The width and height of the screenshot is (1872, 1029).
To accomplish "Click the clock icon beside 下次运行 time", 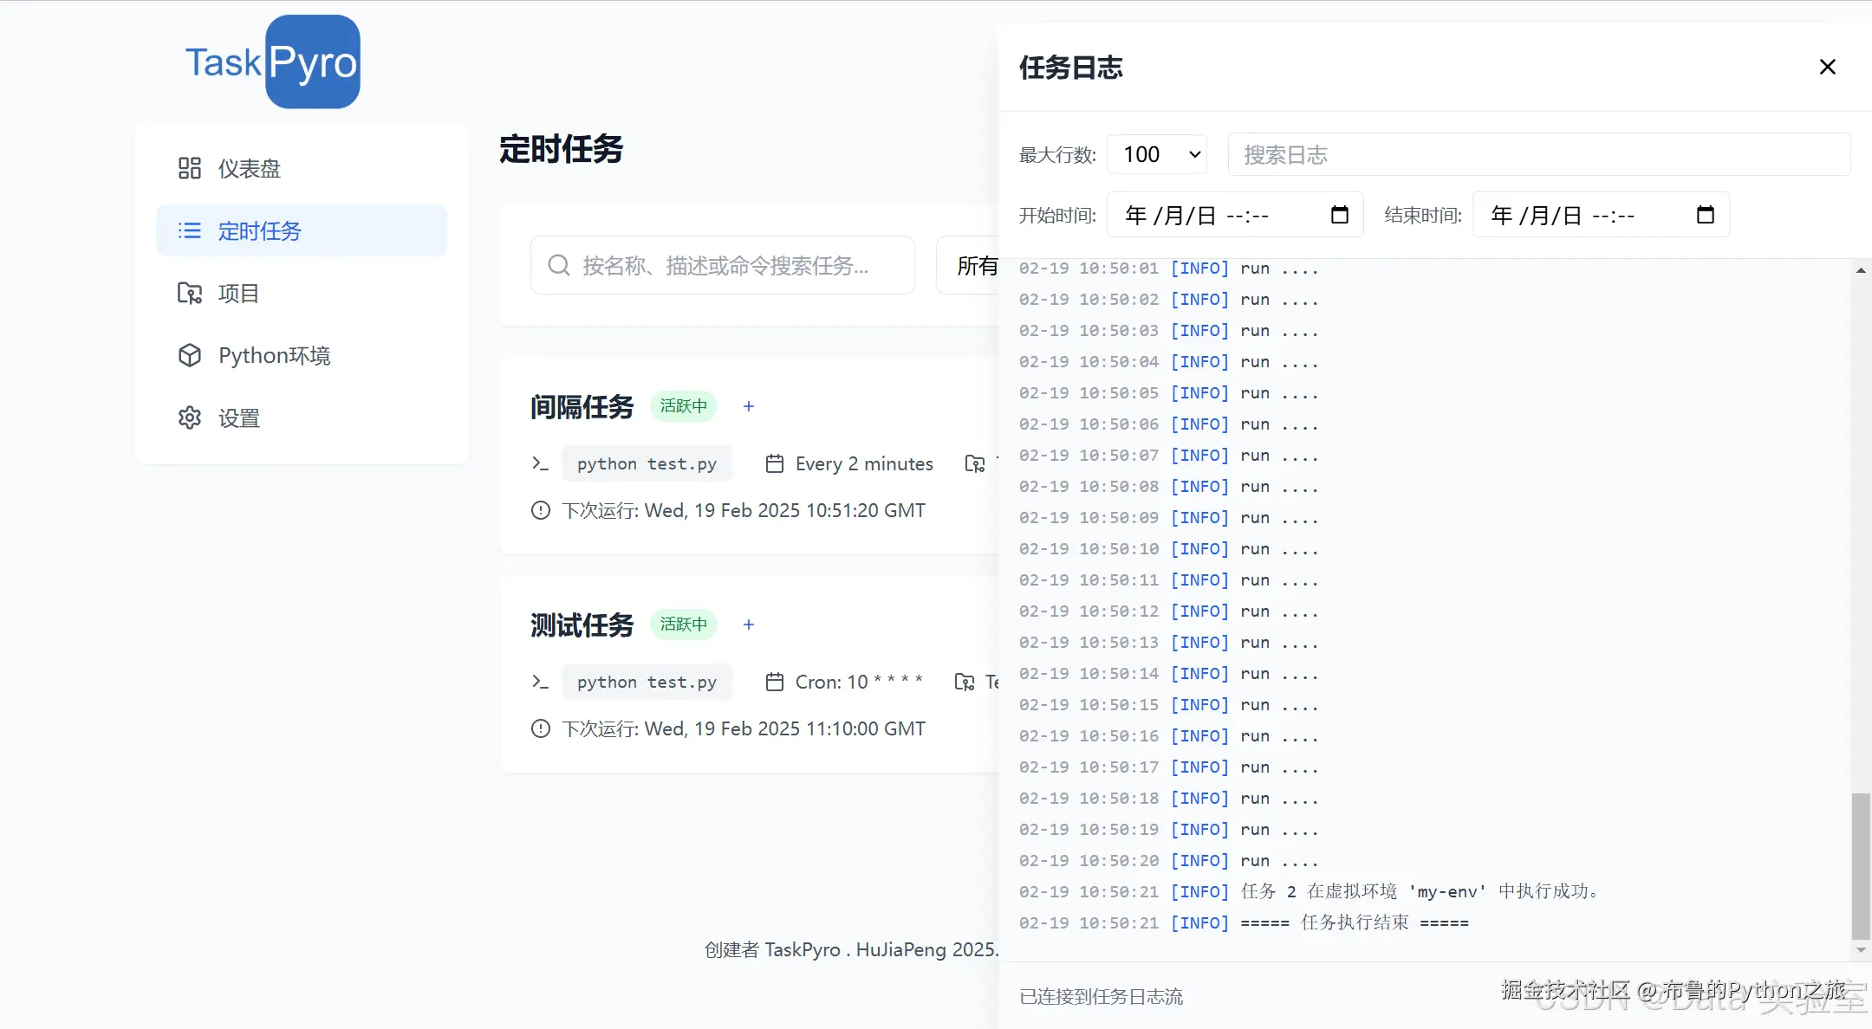I will pyautogui.click(x=540, y=510).
